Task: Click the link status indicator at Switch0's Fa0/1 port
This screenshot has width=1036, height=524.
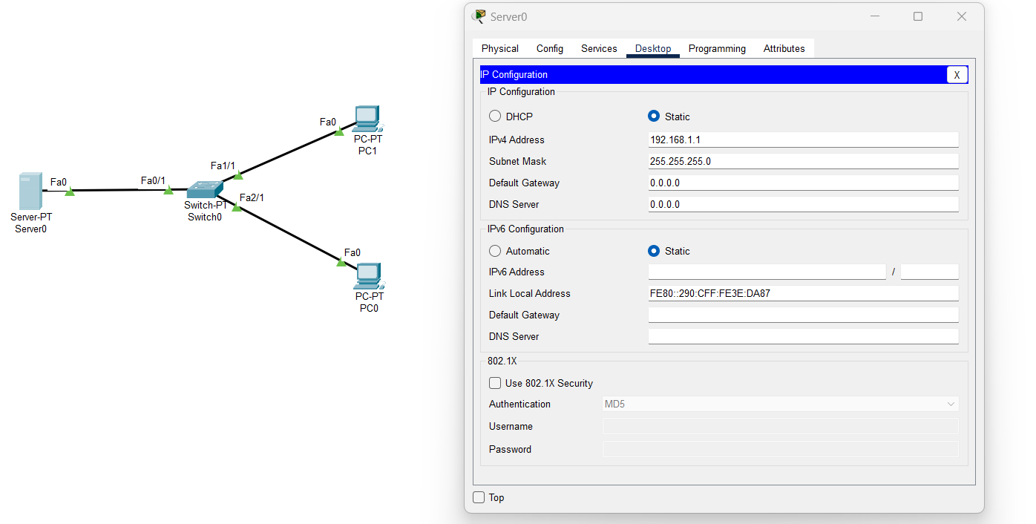Action: pyautogui.click(x=167, y=191)
